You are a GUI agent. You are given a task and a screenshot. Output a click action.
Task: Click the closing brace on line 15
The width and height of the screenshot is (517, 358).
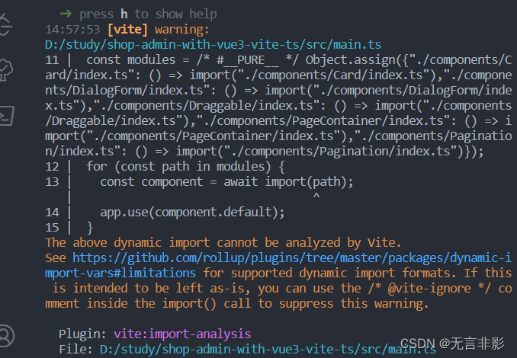click(x=90, y=228)
